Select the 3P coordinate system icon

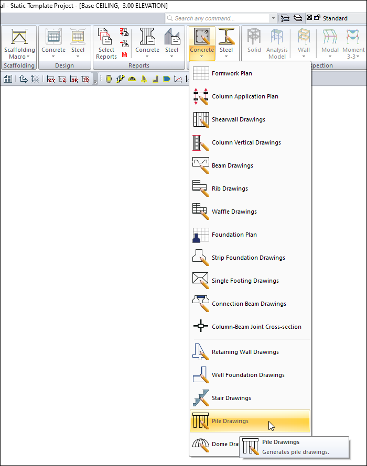74,79
